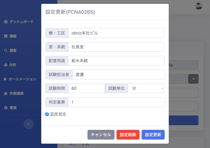Open the user avatar menu

click(199, 6)
